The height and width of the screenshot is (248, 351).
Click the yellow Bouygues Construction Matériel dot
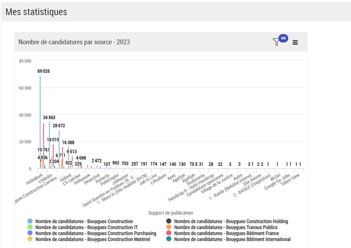click(x=30, y=239)
